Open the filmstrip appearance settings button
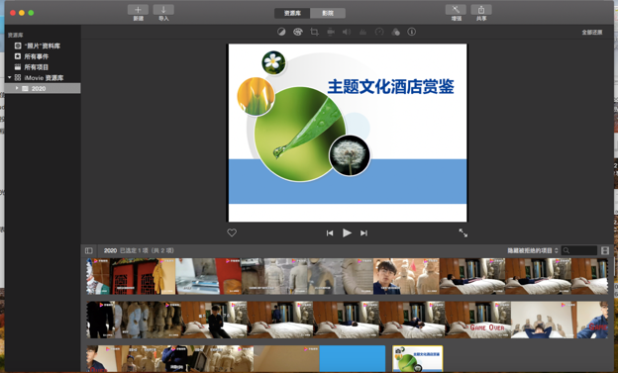Image resolution: width=618 pixels, height=373 pixels. tap(605, 250)
